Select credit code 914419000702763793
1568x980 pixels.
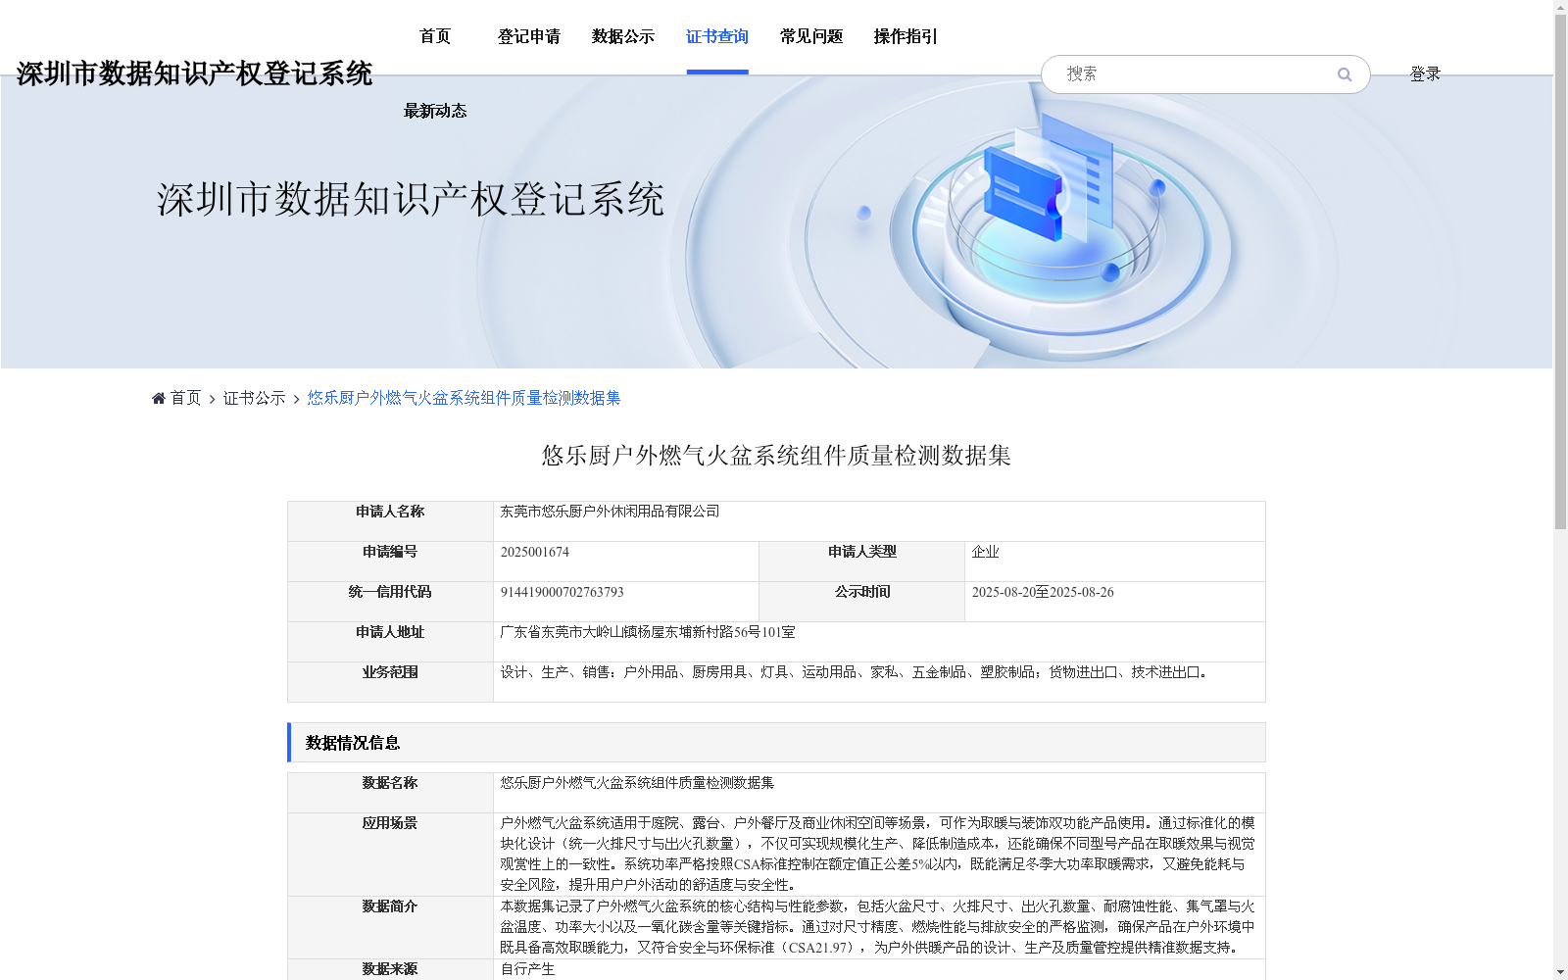click(562, 592)
